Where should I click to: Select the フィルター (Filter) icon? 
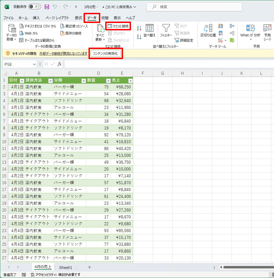coord(167,31)
